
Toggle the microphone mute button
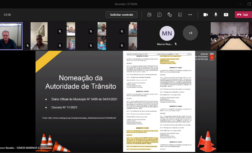click(216, 15)
